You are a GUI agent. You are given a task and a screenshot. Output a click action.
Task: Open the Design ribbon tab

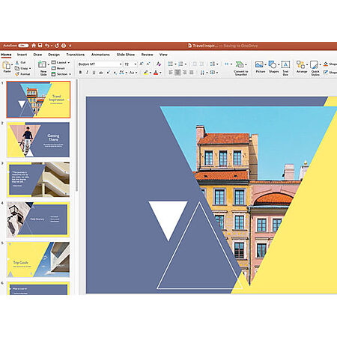(x=54, y=55)
